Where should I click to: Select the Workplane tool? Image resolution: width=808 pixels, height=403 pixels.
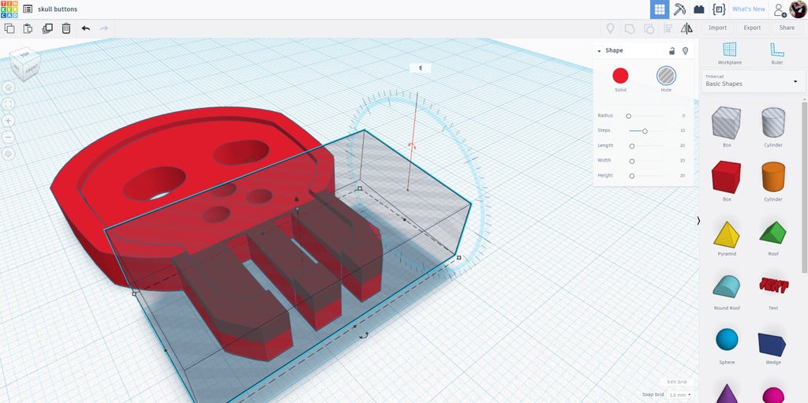tap(729, 53)
